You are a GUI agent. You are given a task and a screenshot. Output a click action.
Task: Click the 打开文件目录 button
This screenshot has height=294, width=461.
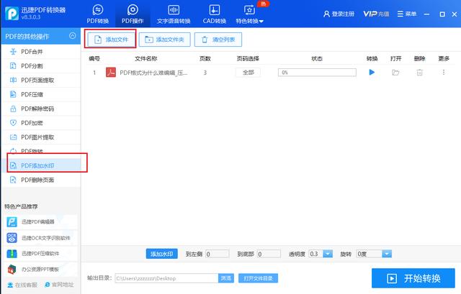point(258,278)
